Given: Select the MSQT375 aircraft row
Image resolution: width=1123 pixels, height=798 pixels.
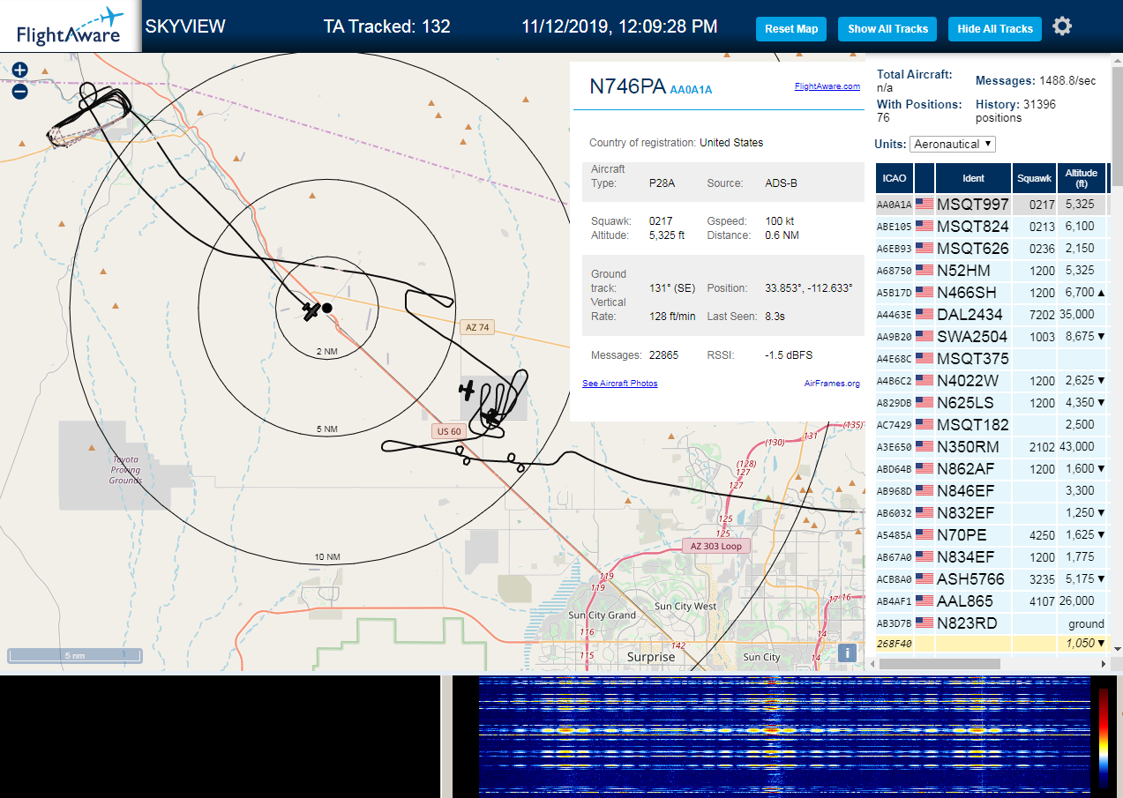Looking at the screenshot, I should (992, 359).
